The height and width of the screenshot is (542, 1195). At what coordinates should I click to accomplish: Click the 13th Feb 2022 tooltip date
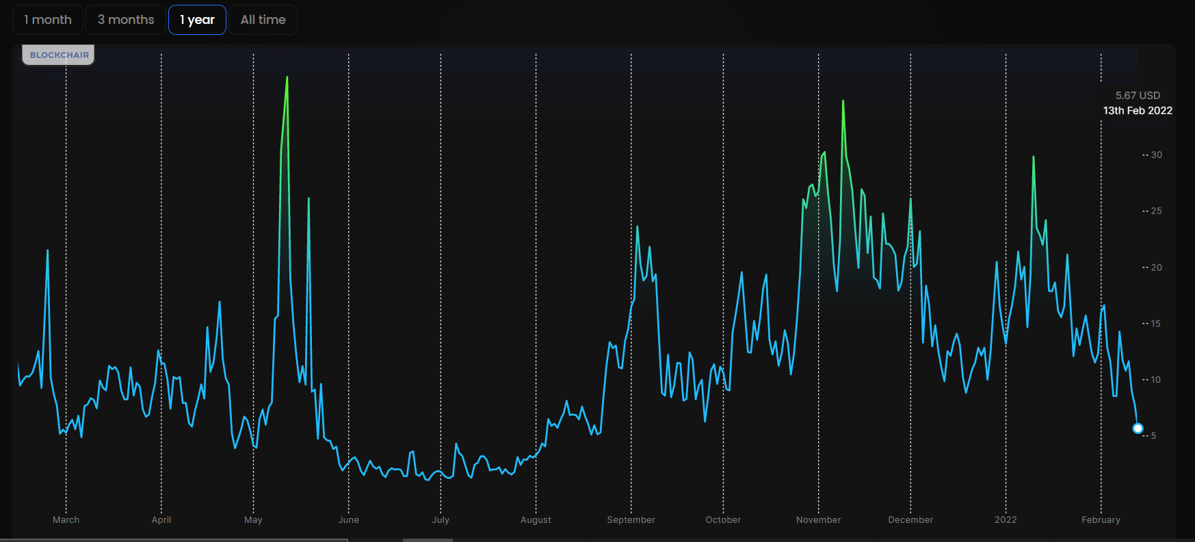(1138, 111)
